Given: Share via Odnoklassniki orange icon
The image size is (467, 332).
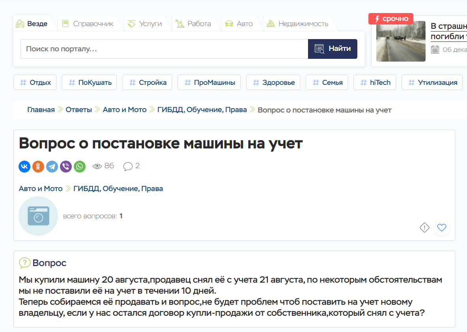Looking at the screenshot, I should click(38, 167).
